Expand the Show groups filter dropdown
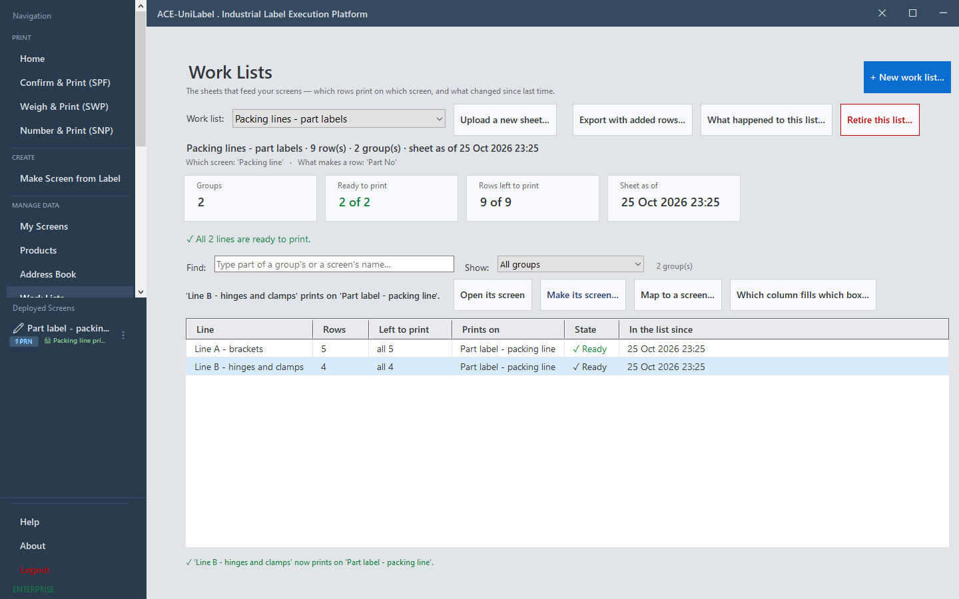Viewport: 959px width, 599px height. click(x=571, y=264)
